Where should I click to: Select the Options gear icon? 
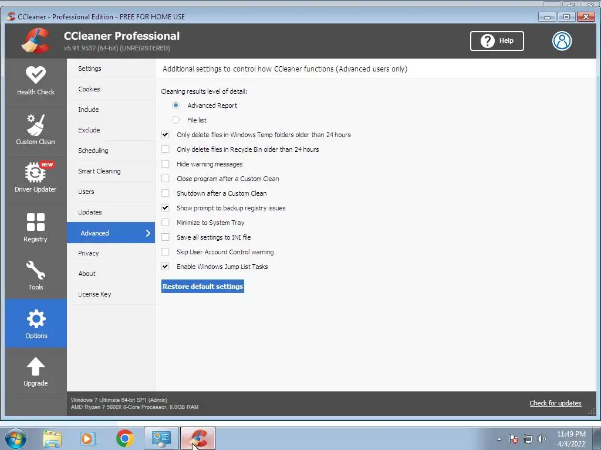tap(36, 318)
